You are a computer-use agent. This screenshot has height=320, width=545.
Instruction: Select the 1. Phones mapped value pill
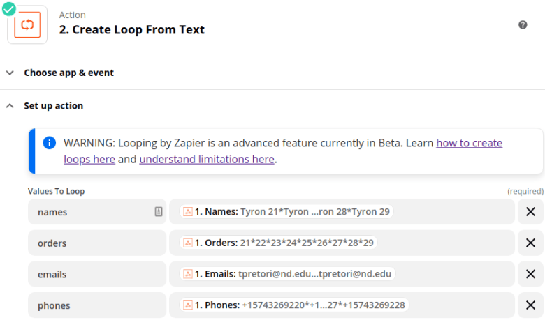point(294,305)
